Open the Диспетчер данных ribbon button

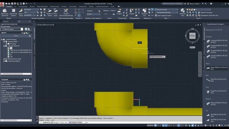coord(14,13)
